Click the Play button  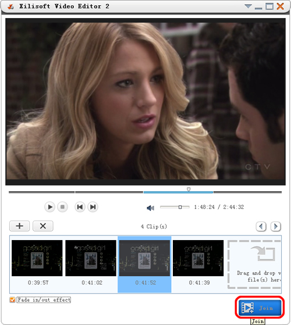(x=50, y=207)
